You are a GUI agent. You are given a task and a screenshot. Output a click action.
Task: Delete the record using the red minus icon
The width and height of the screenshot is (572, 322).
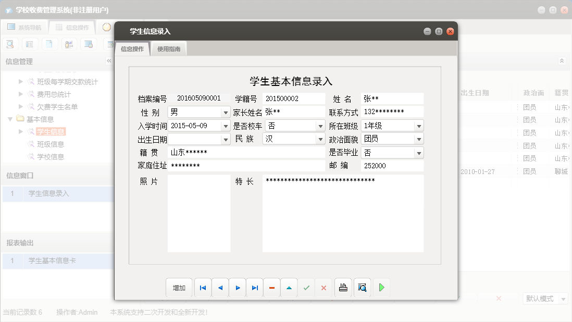271,287
